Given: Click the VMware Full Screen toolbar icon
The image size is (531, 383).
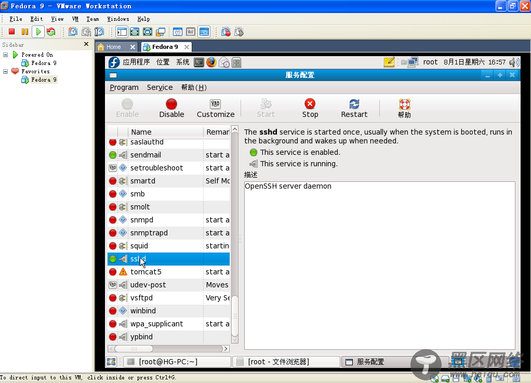Looking at the screenshot, I should click(135, 32).
